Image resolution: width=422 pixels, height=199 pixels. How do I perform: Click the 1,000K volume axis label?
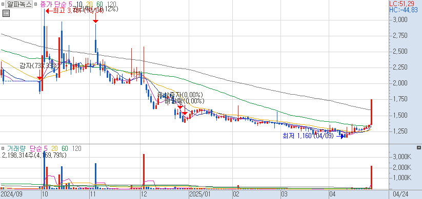click(402, 178)
